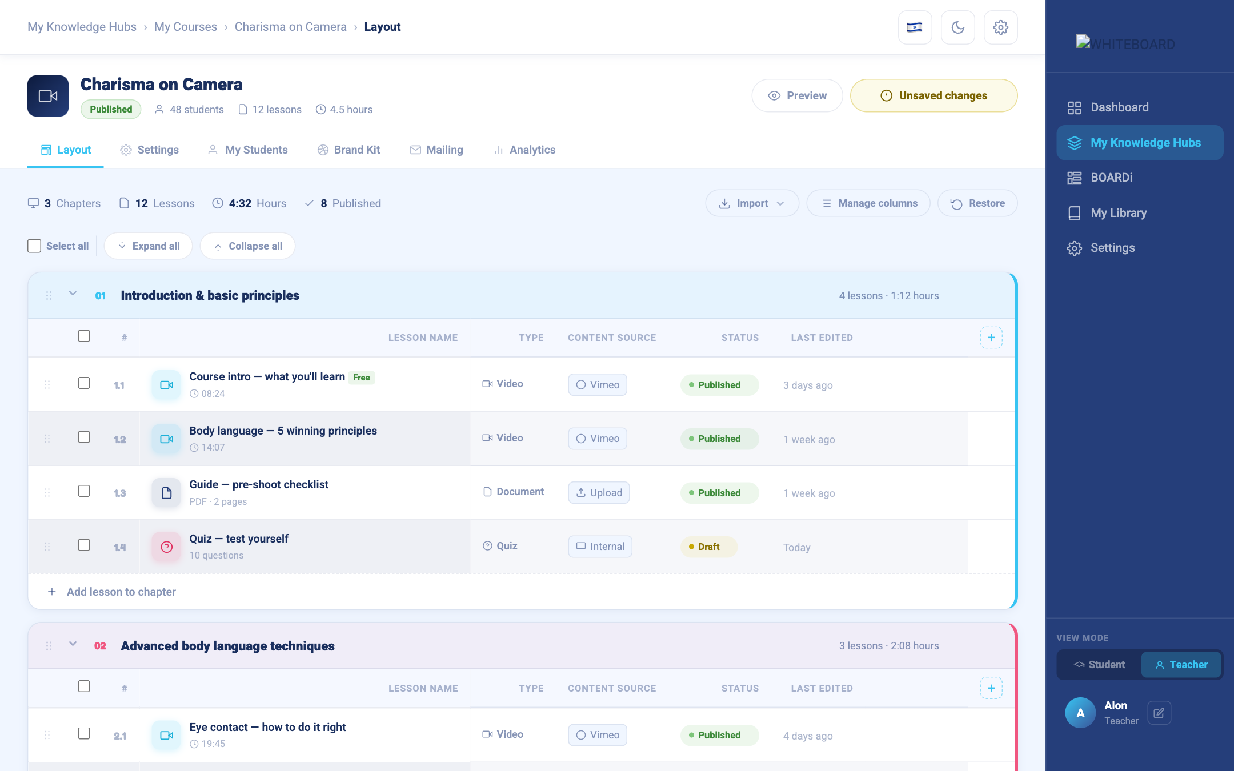Add column with plus icon in chapter 01

[x=991, y=338]
